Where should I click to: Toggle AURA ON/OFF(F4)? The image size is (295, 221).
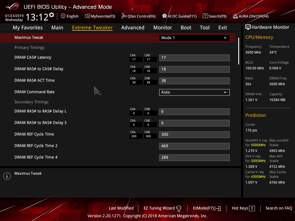coord(251,16)
